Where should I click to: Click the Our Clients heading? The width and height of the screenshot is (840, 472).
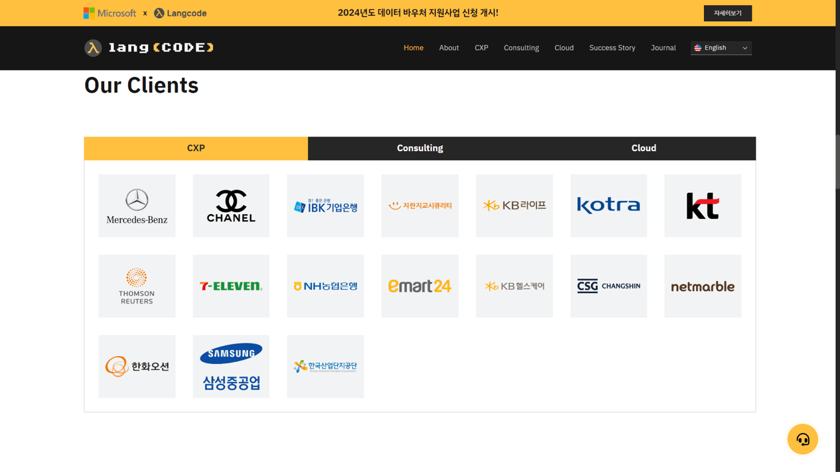(x=141, y=85)
